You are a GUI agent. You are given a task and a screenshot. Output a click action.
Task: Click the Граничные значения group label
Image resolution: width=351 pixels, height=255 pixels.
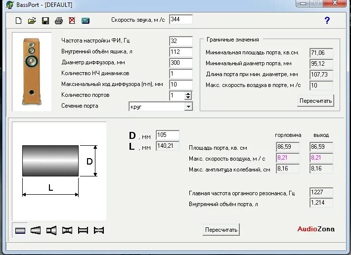pos(232,40)
